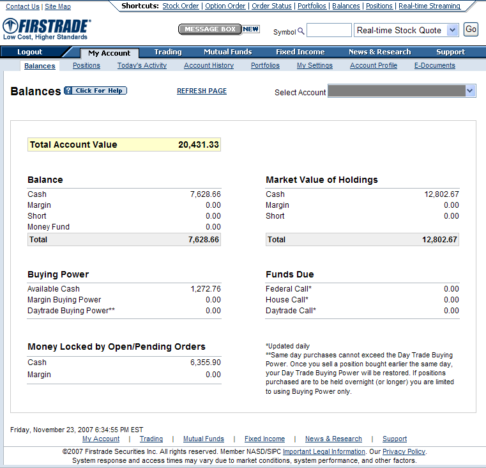Viewport: 486px width, 468px height.
Task: Click the Site Map link
Action: (57, 6)
